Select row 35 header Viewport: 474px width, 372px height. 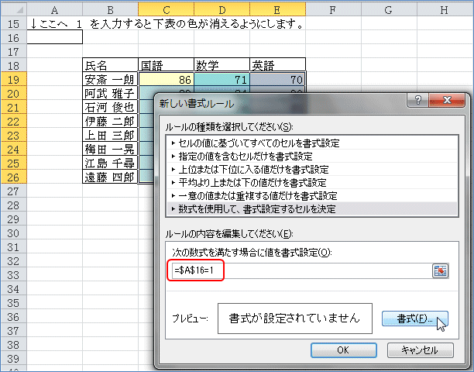(14, 303)
